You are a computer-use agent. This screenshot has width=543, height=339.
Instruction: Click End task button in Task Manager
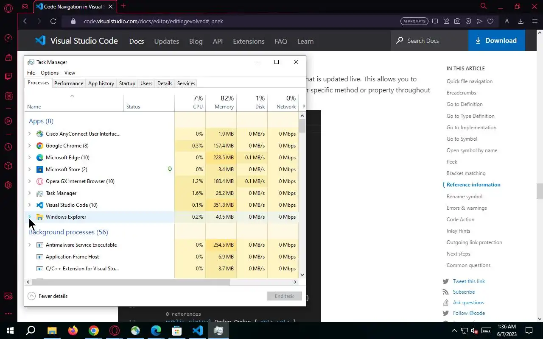(284, 296)
